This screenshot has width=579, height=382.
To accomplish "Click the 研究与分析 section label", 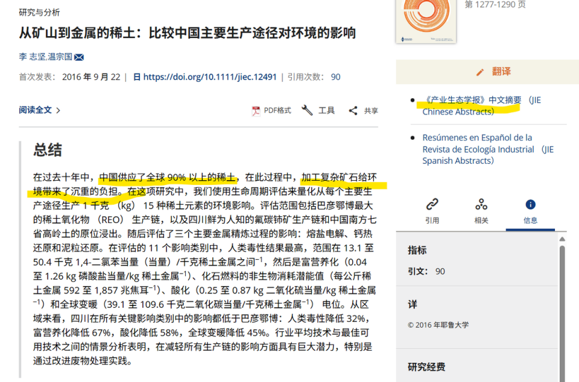I will pos(39,13).
